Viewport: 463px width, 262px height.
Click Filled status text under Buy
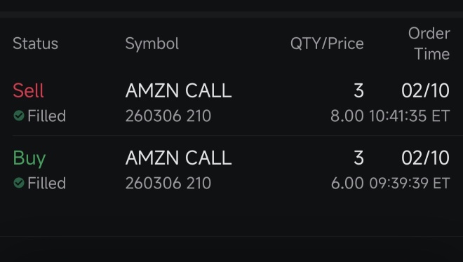[x=47, y=183]
